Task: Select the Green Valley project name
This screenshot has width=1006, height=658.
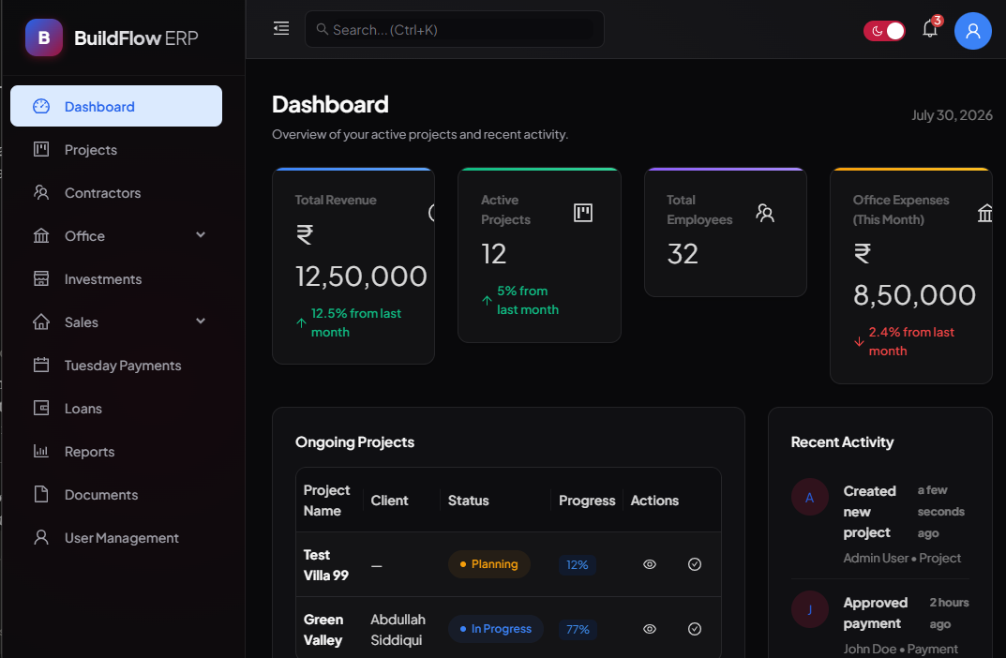Action: click(x=323, y=630)
